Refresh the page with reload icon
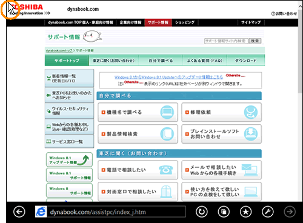 click(202, 211)
